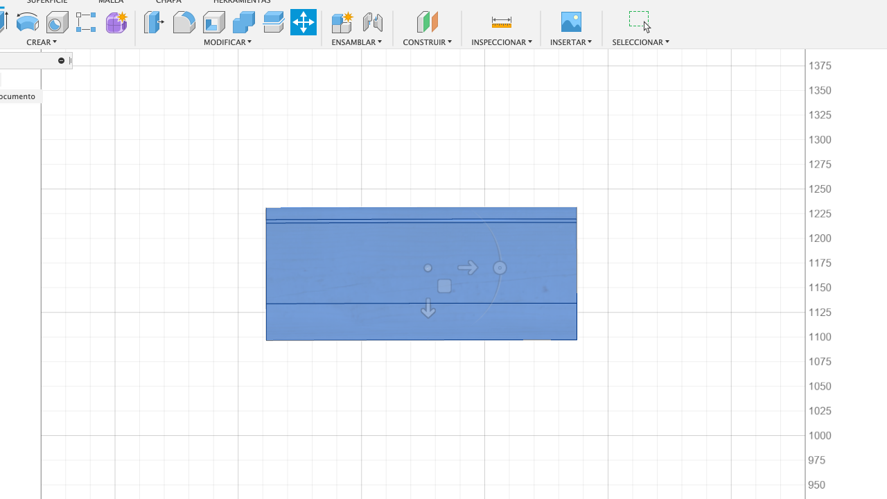Click the down arrow on the move manipulator

[x=428, y=308]
